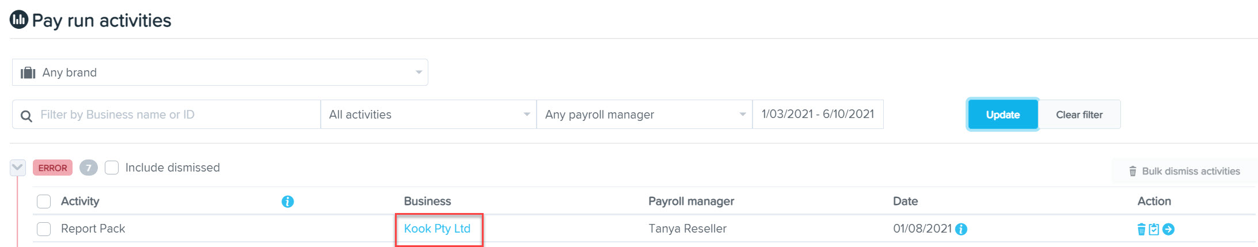Click the blue arrow action icon
The image size is (1258, 247).
pyautogui.click(x=1168, y=229)
